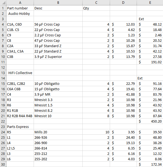Click price 3.95 cell

123,132
